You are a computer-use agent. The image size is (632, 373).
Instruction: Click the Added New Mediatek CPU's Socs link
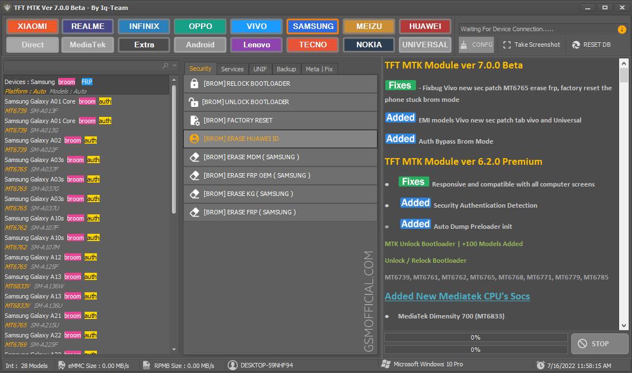pyautogui.click(x=457, y=296)
